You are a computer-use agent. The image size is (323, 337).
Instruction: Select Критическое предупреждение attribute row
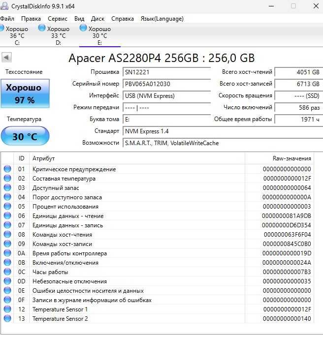[158, 169]
